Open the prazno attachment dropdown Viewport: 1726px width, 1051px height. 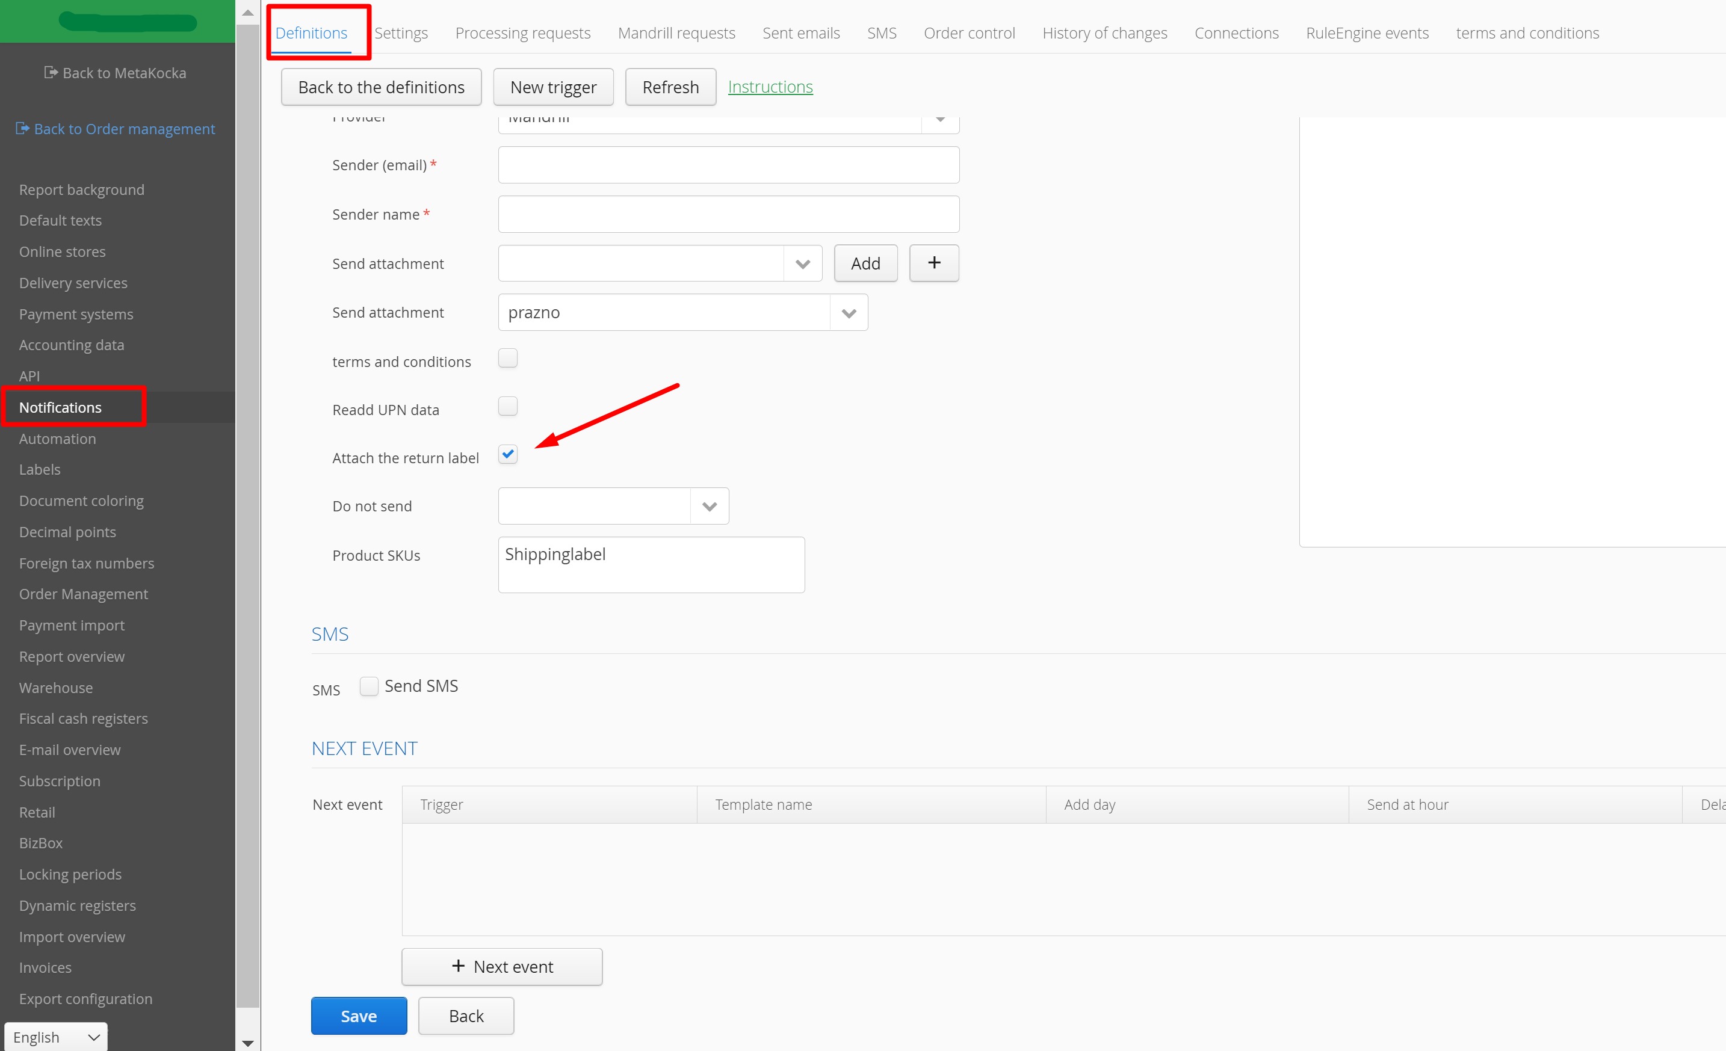[x=849, y=312]
